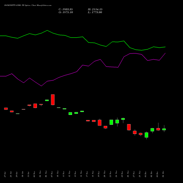Click the tall red candle above 07 Nov
Screen dimensions: 183x183
coord(53,100)
